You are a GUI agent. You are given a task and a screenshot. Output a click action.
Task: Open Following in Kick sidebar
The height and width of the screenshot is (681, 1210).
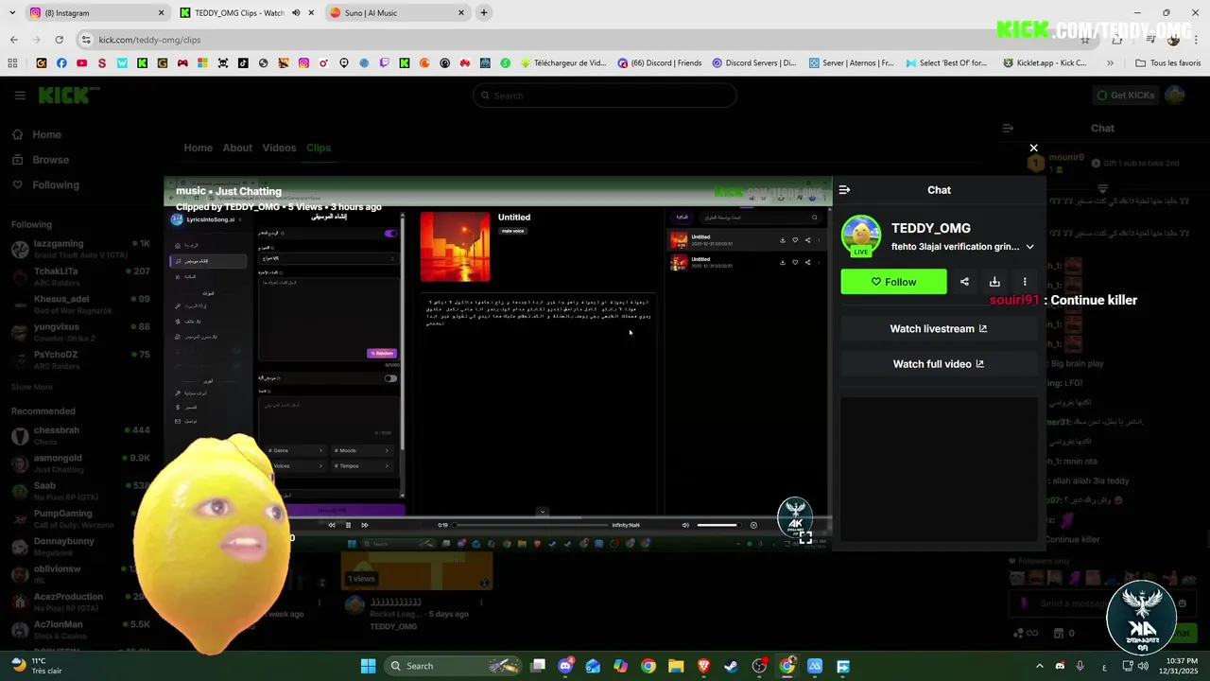(46, 185)
